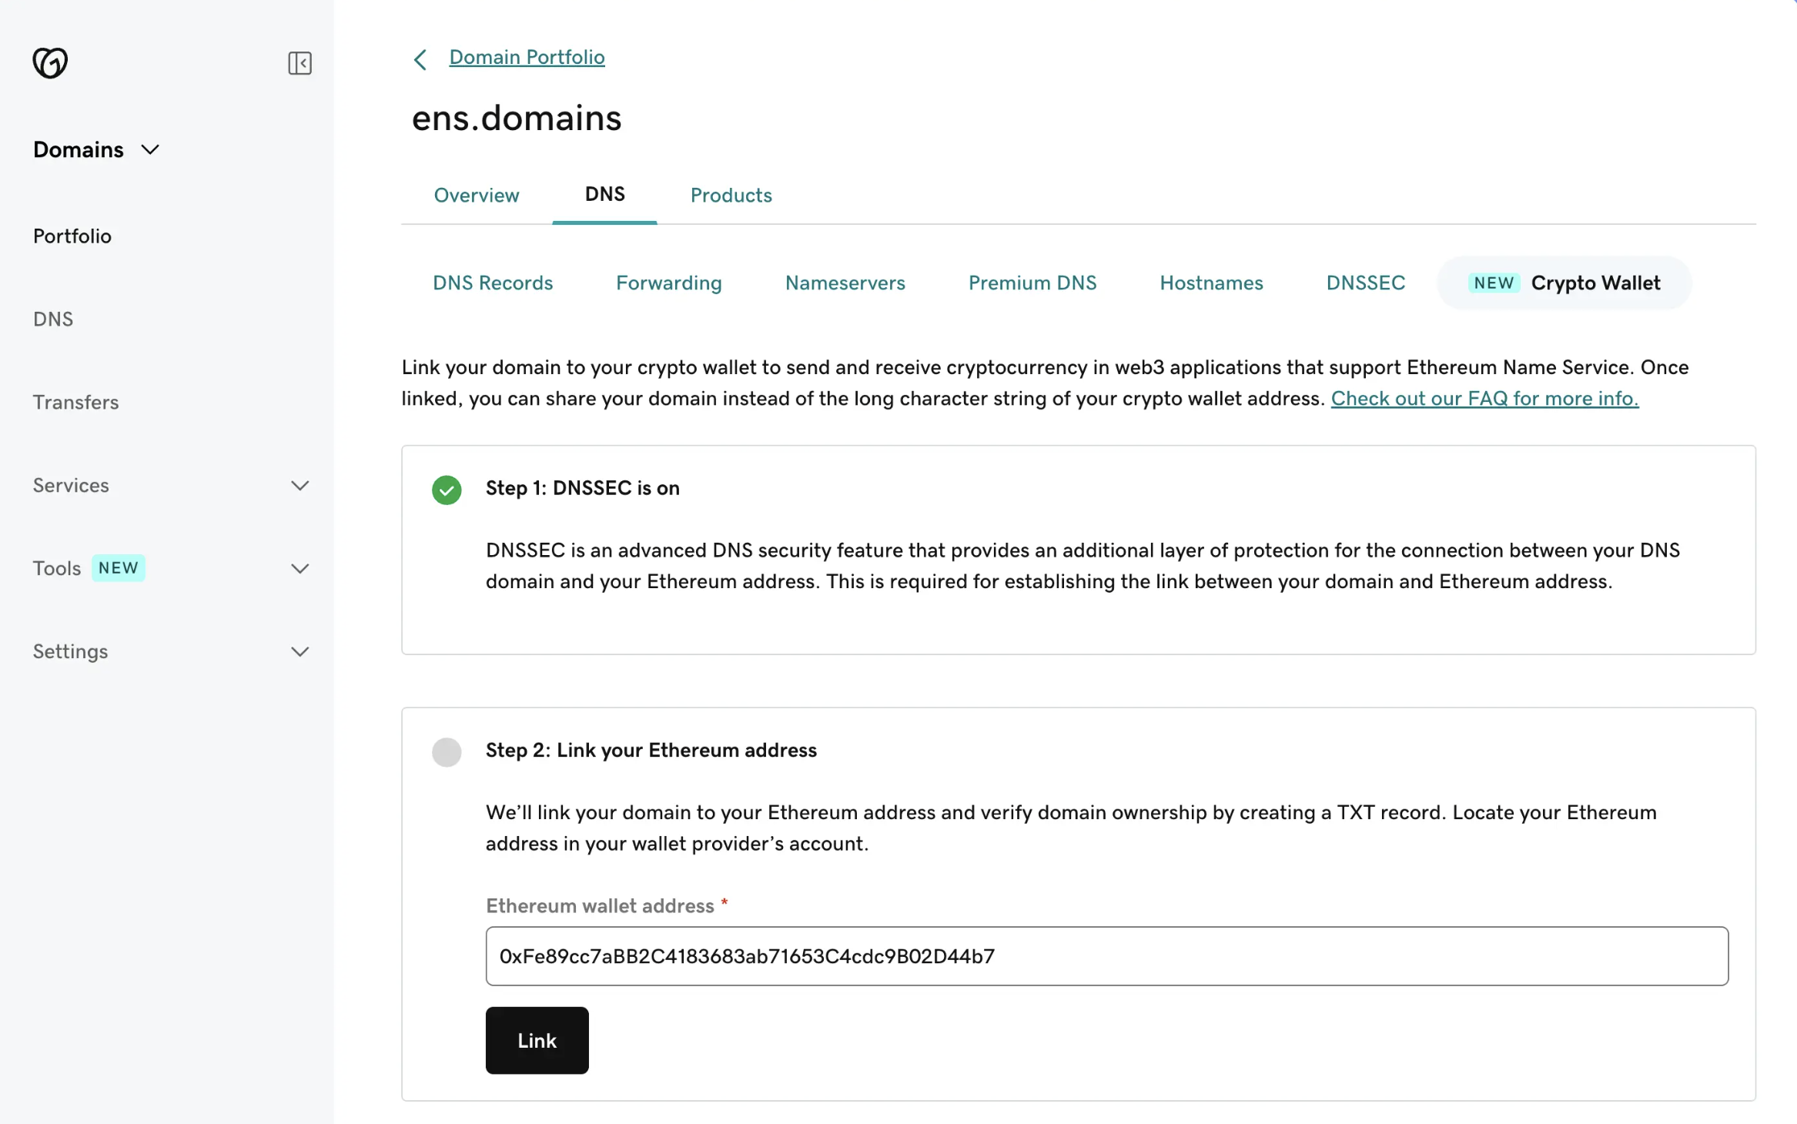The width and height of the screenshot is (1797, 1124).
Task: Go to the DNSSEC sub-tab
Action: tap(1365, 283)
